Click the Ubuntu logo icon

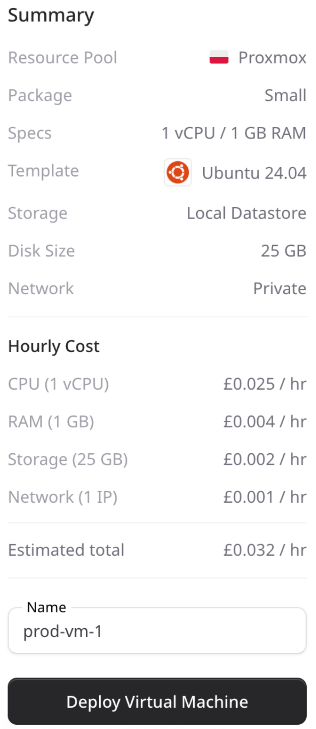(x=178, y=172)
